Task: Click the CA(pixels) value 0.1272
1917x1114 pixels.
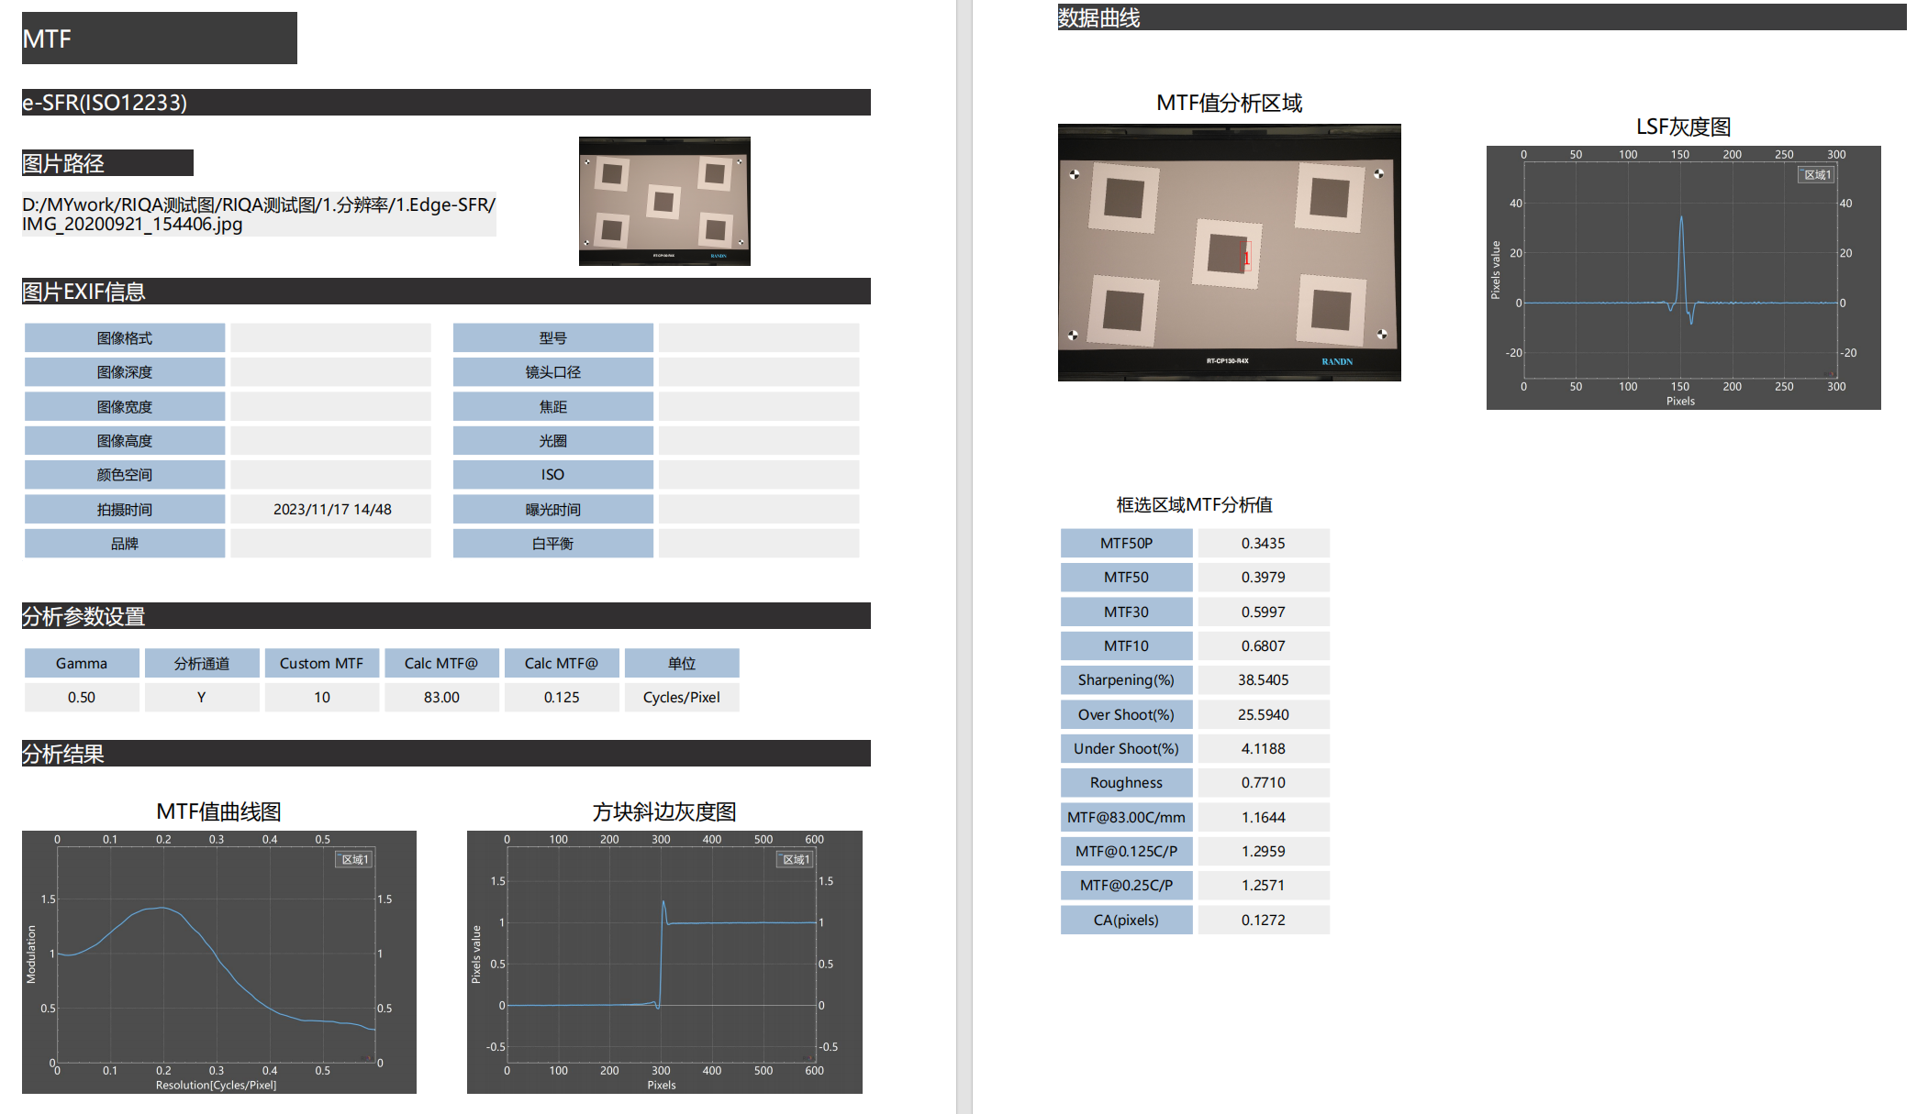Action: (x=1263, y=920)
